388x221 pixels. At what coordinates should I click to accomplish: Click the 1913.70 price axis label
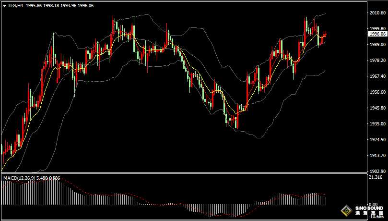pos(376,155)
